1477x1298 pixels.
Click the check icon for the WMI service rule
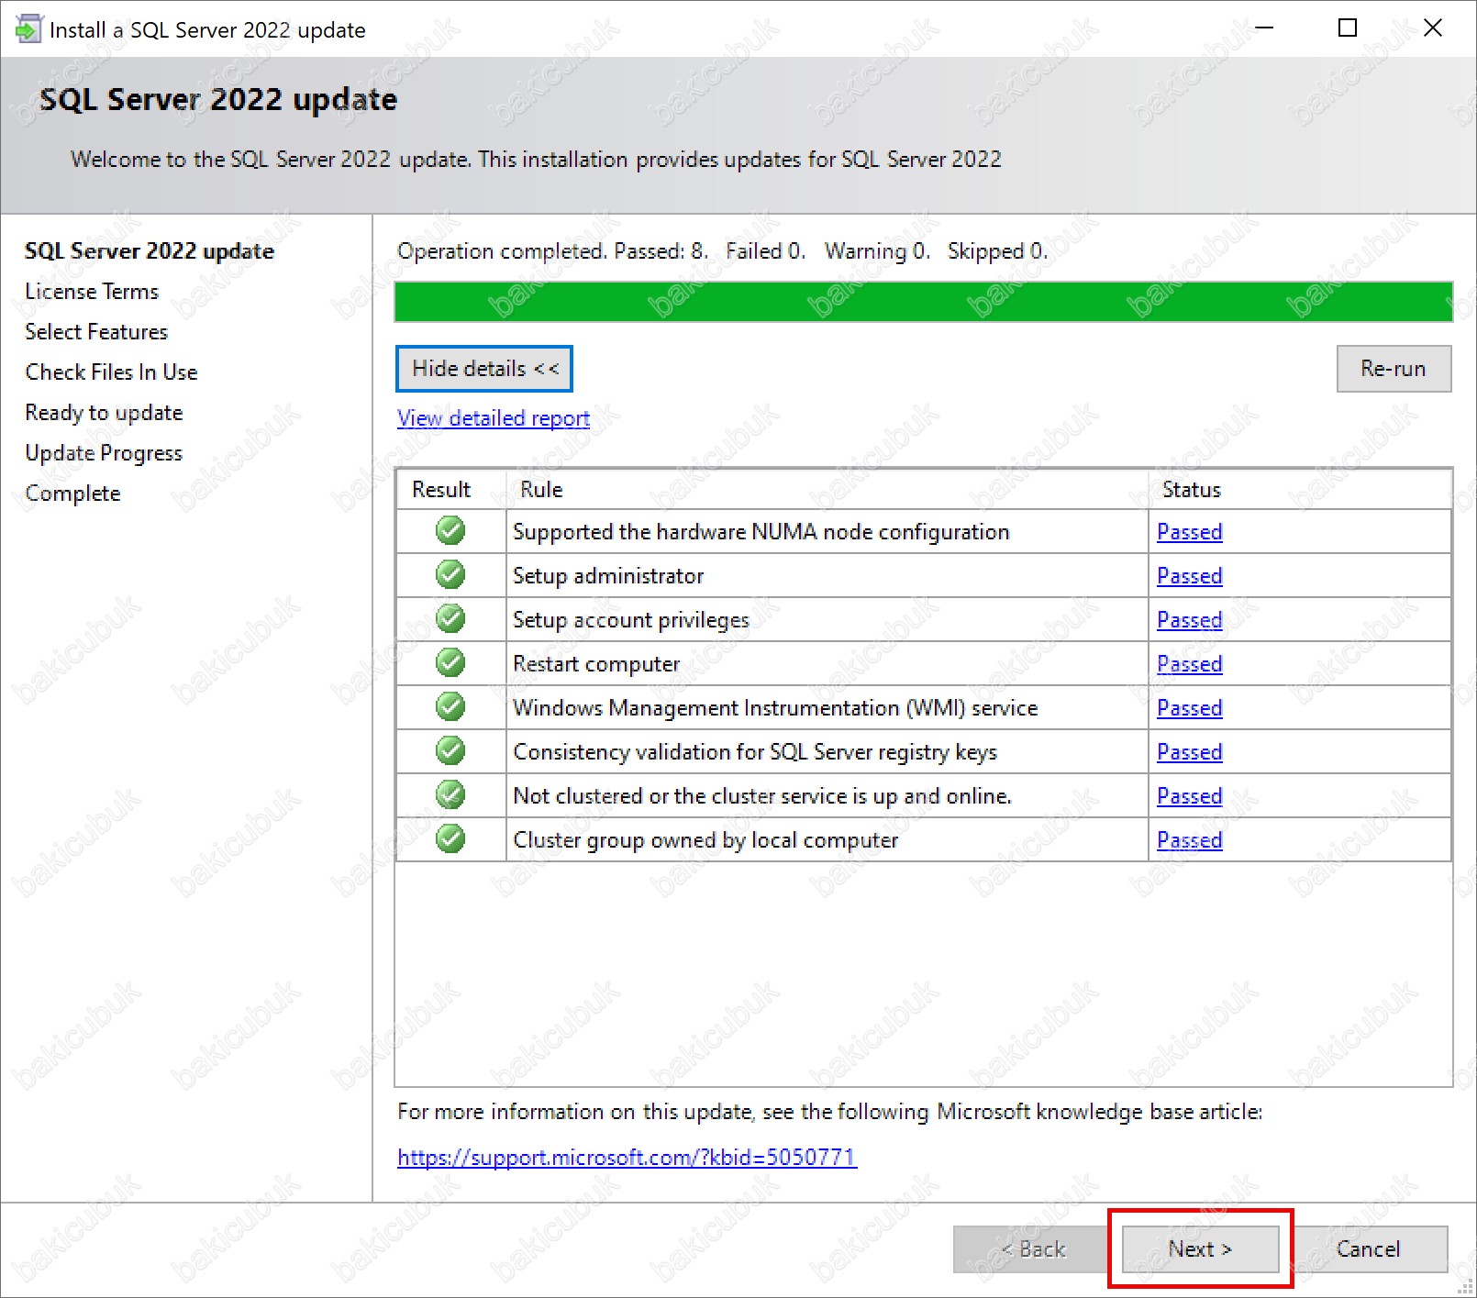[450, 706]
